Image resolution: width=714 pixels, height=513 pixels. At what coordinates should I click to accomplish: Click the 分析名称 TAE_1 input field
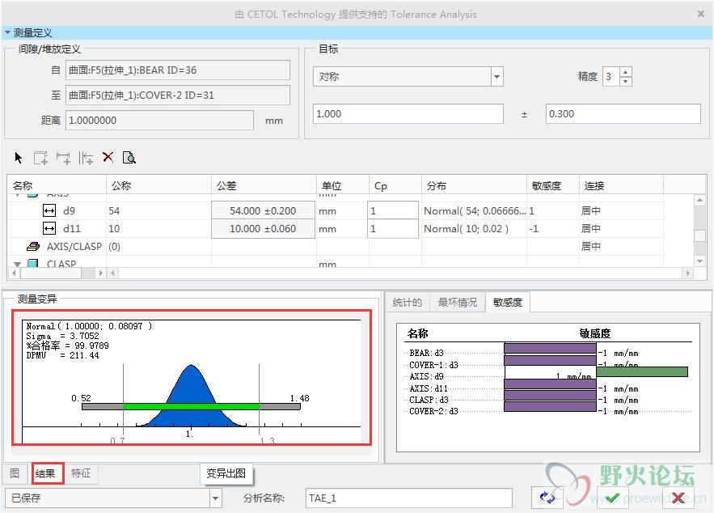coord(408,498)
